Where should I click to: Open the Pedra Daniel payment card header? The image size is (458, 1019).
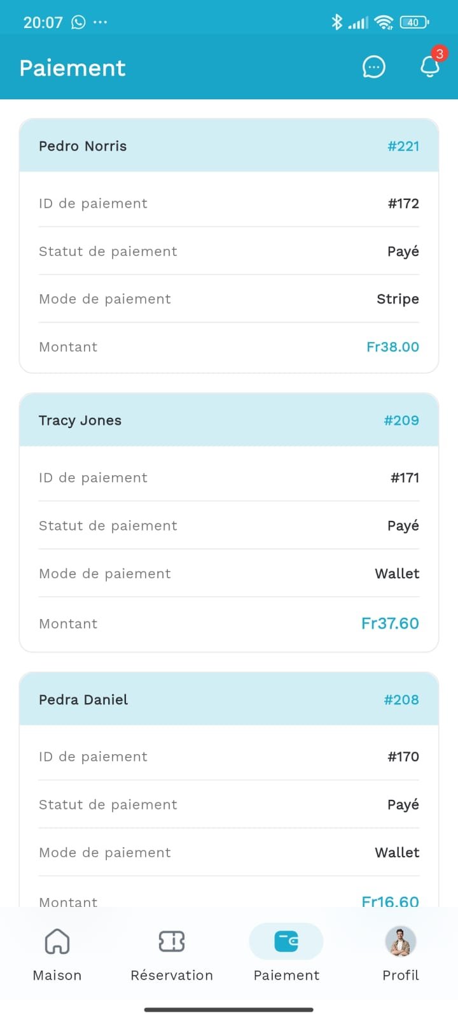(83, 699)
